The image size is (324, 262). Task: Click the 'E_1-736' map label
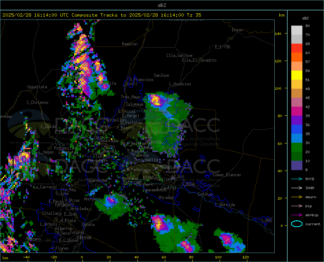pos(222,47)
